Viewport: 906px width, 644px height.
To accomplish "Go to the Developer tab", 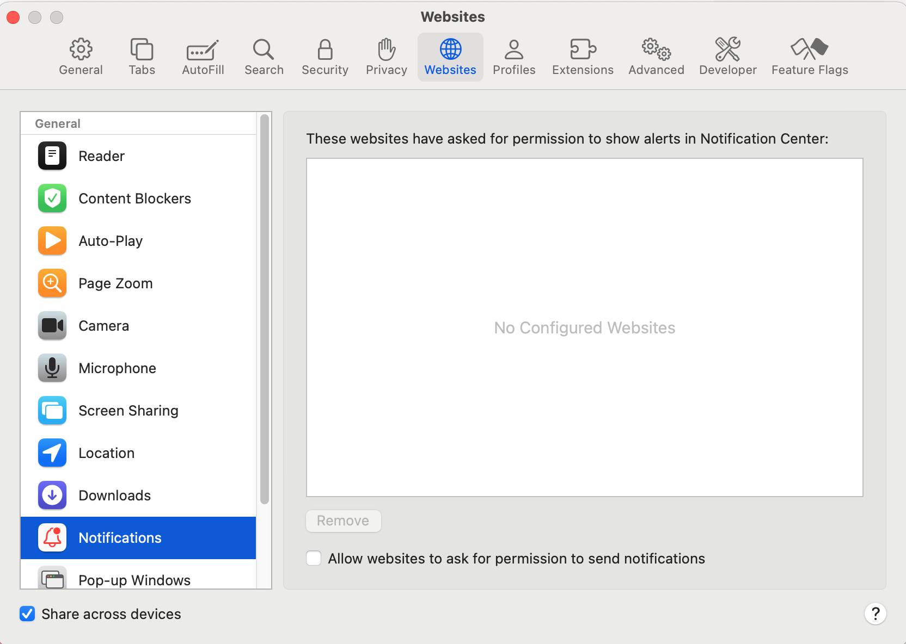I will 727,57.
